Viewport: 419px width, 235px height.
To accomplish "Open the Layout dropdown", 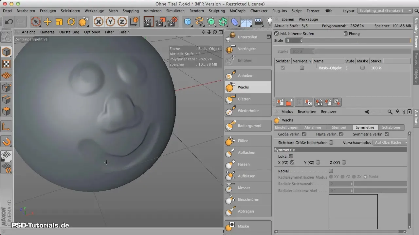I will click(x=385, y=11).
